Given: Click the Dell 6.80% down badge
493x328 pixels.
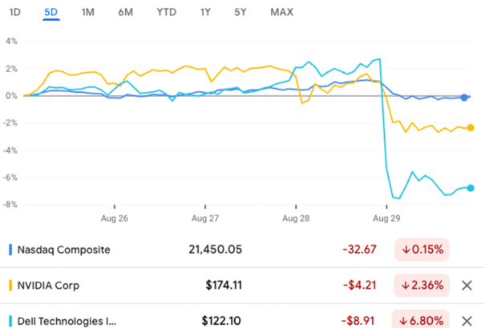Looking at the screenshot, I should [x=422, y=321].
